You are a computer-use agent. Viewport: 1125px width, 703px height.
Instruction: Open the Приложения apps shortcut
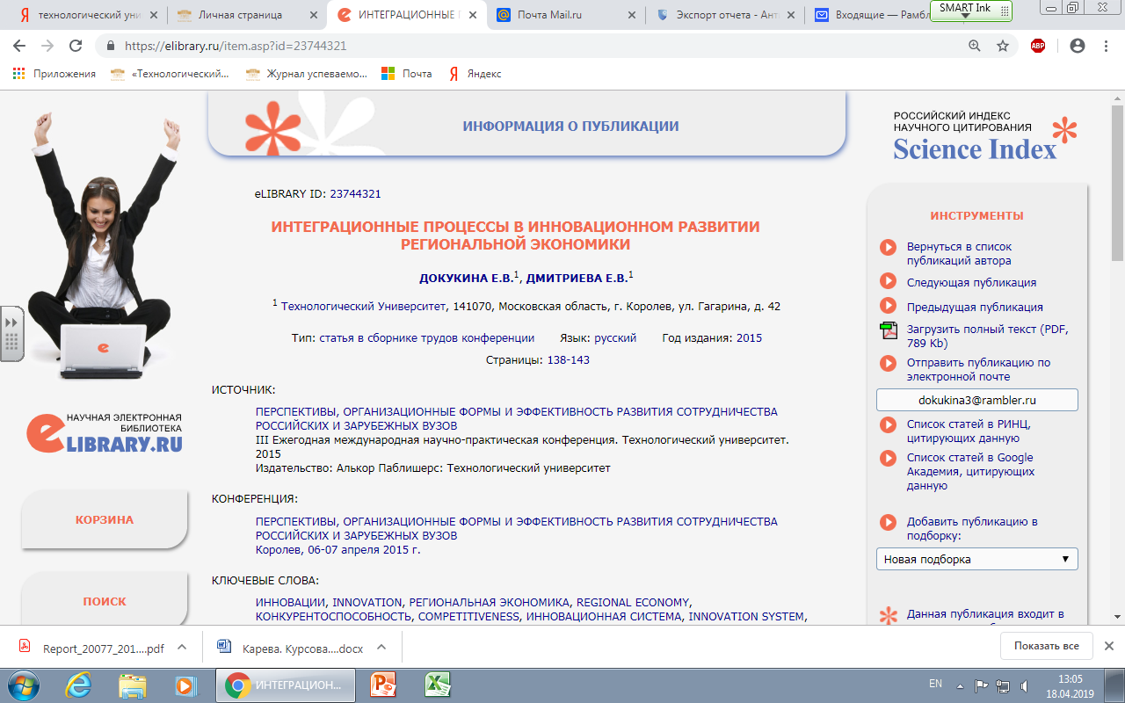click(54, 74)
